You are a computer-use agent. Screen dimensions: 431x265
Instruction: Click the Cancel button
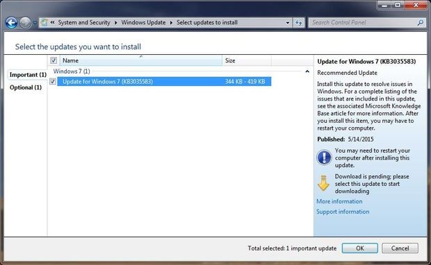400,248
